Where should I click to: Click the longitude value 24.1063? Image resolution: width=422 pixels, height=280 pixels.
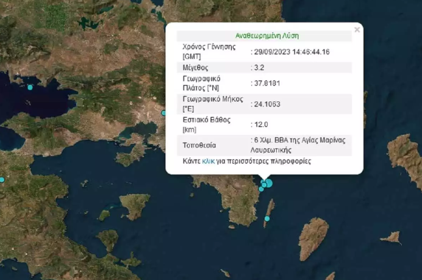pyautogui.click(x=265, y=104)
